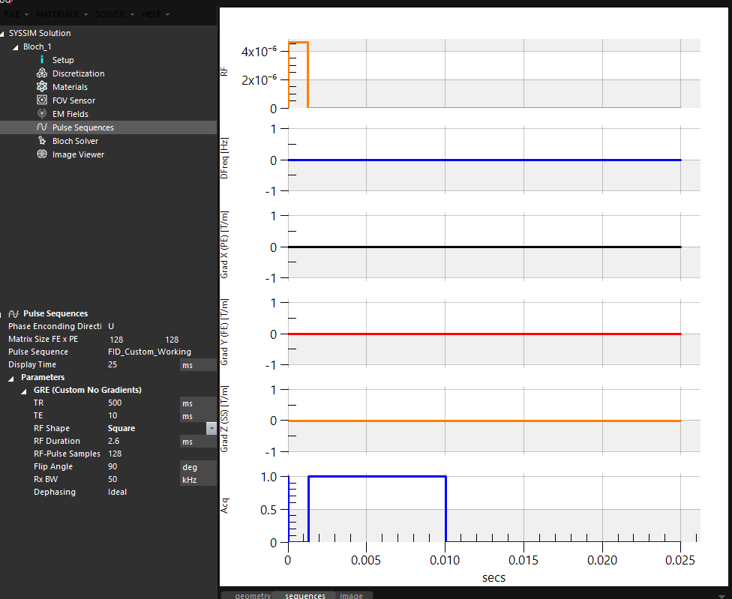The image size is (732, 599).
Task: Click the Grad X (PE) axis label
Action: point(224,245)
